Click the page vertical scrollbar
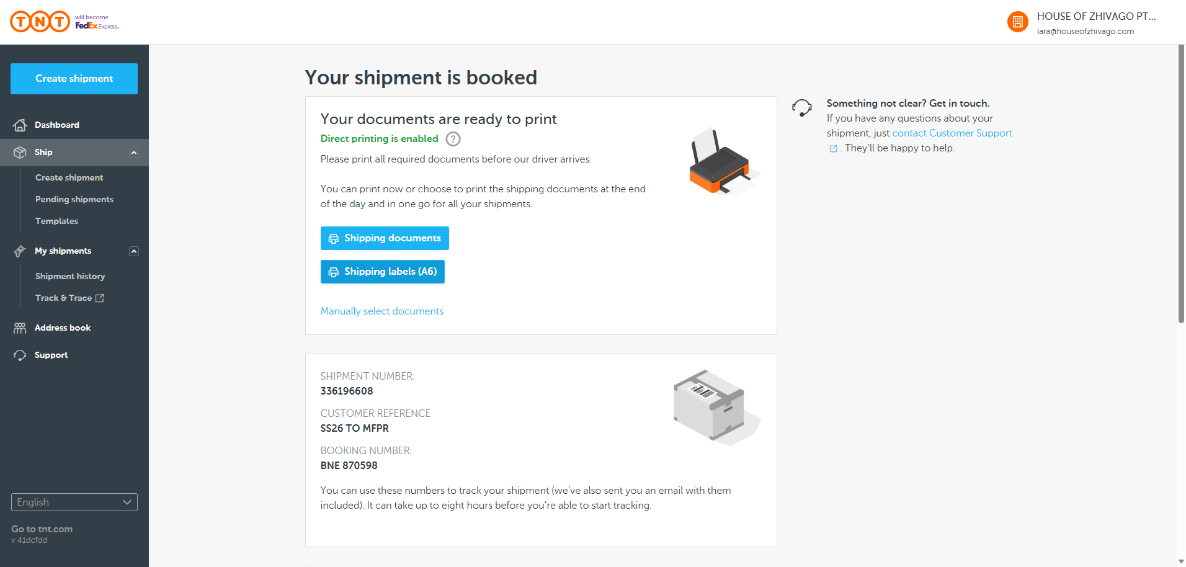 pos(1181,186)
